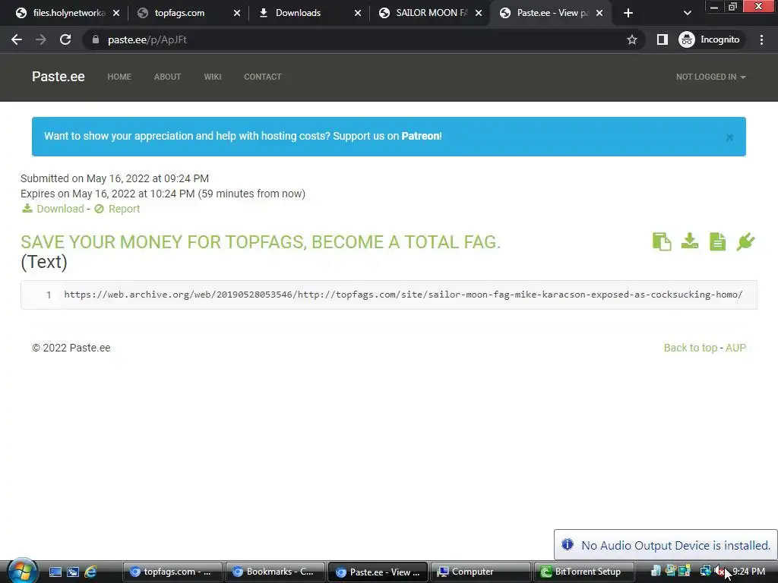The image size is (778, 583).
Task: Focus the paste.ee/p/ApJFt address bar
Action: point(362,39)
